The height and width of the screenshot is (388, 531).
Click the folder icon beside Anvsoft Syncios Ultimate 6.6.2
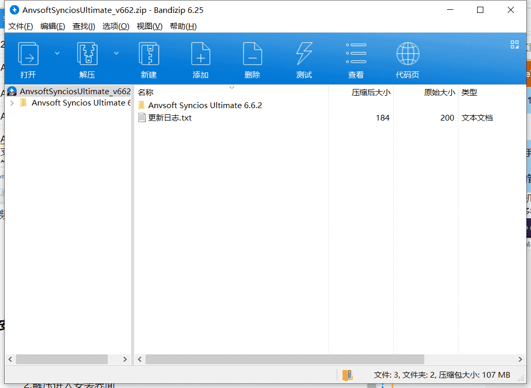tap(141, 105)
